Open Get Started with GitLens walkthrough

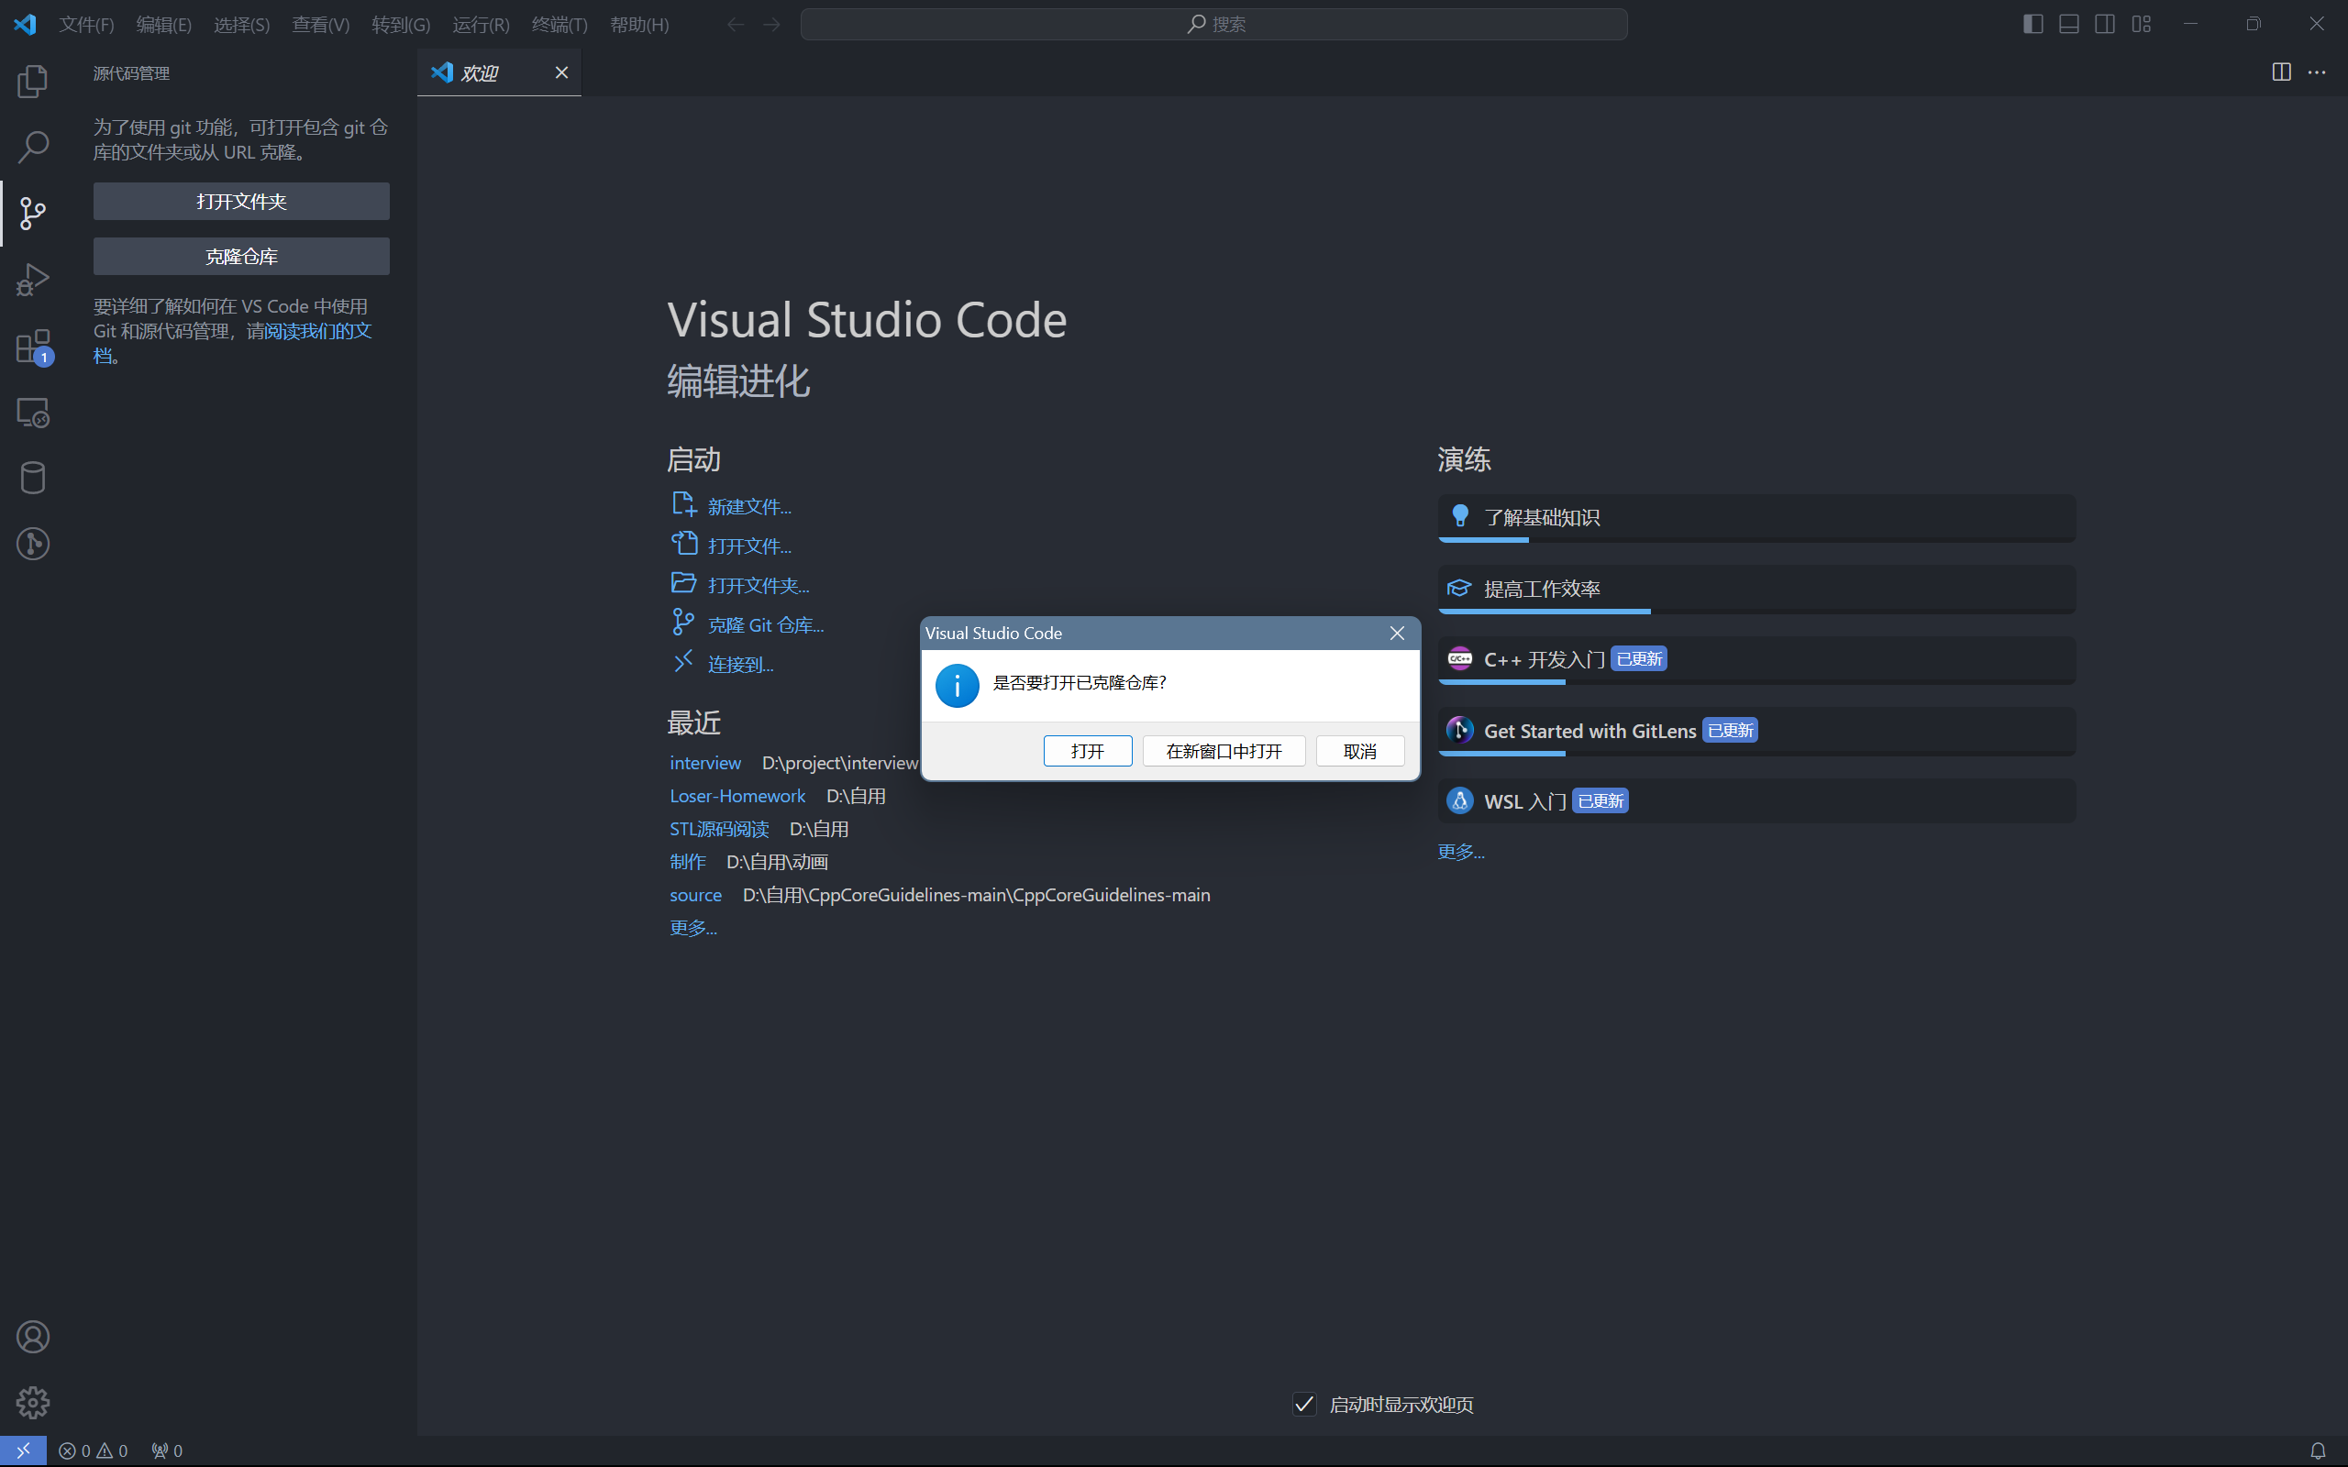tap(1756, 731)
